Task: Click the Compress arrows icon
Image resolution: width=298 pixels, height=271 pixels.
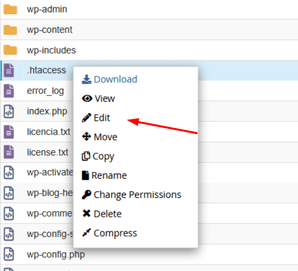Action: pyautogui.click(x=86, y=233)
